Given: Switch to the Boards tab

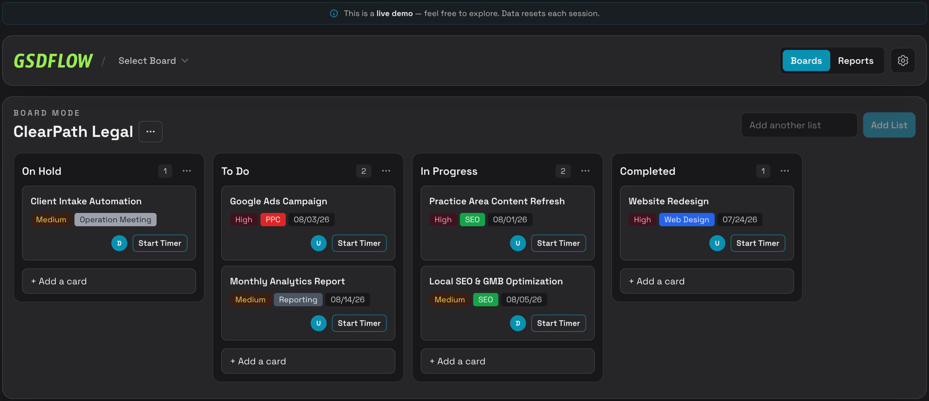Looking at the screenshot, I should [x=806, y=60].
